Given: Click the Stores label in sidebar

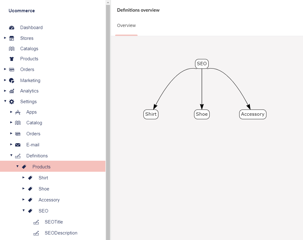Looking at the screenshot, I should [x=27, y=38].
